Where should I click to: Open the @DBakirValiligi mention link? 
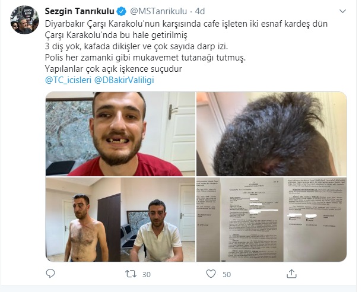(x=124, y=80)
